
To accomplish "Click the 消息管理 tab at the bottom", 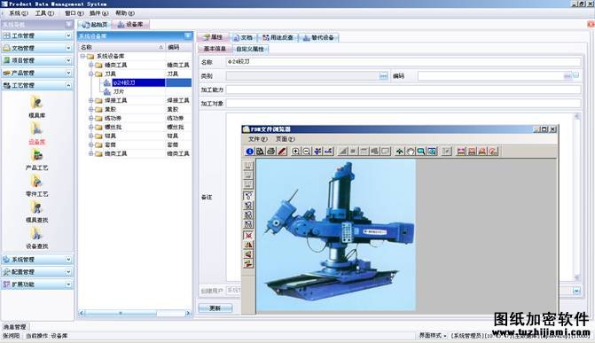I will (15, 327).
